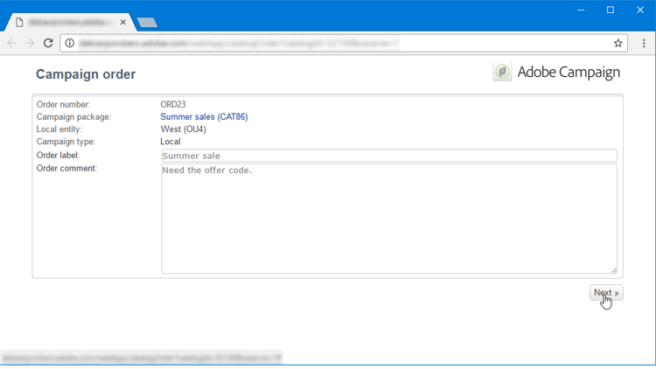Click the Order number: label

tap(63, 104)
